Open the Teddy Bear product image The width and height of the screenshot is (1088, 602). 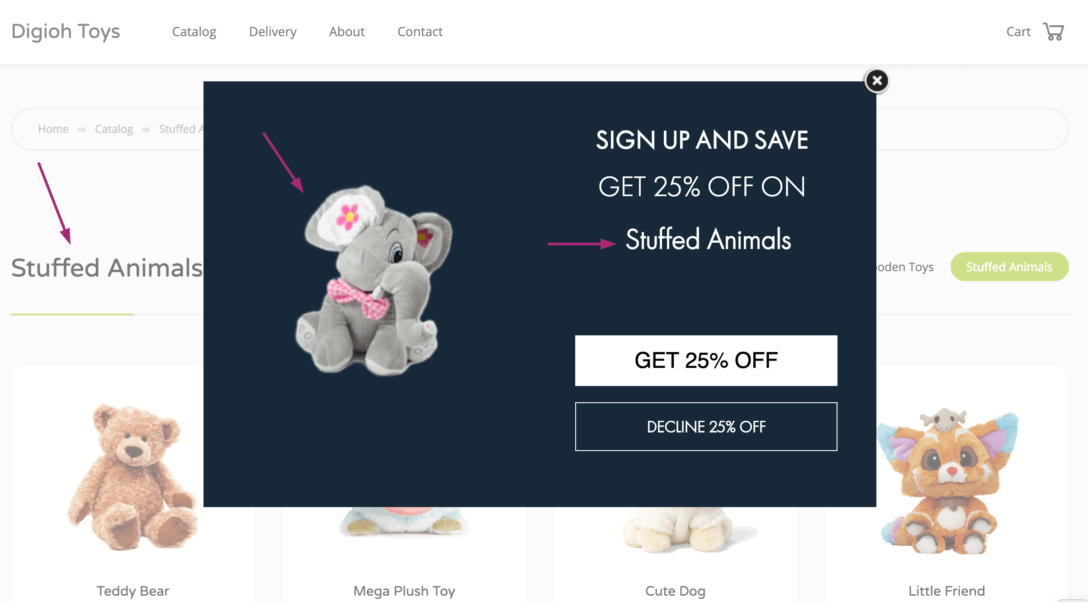point(133,477)
